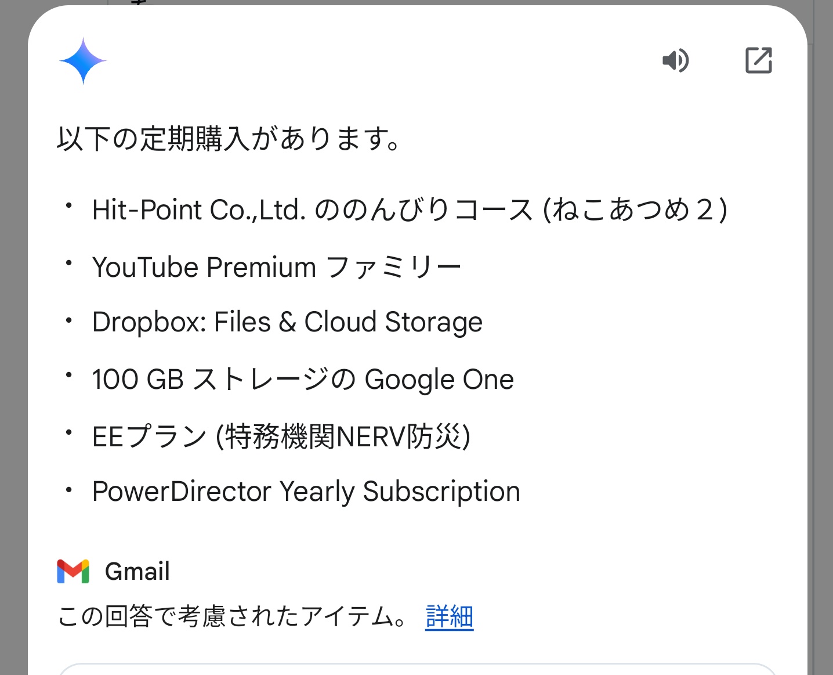
Task: Click the 以下の定期購入があります。 heading text
Action: click(229, 139)
